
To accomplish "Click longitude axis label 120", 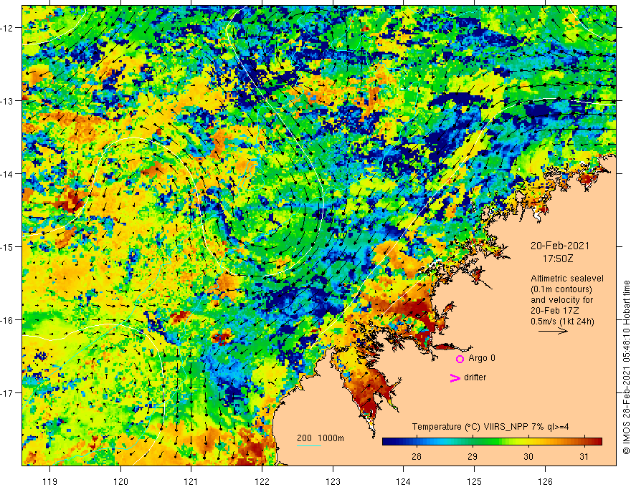I will tap(120, 481).
